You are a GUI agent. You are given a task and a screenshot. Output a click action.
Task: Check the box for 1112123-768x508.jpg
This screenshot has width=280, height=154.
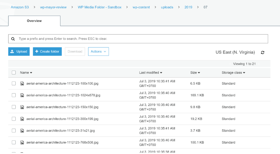(14, 142)
